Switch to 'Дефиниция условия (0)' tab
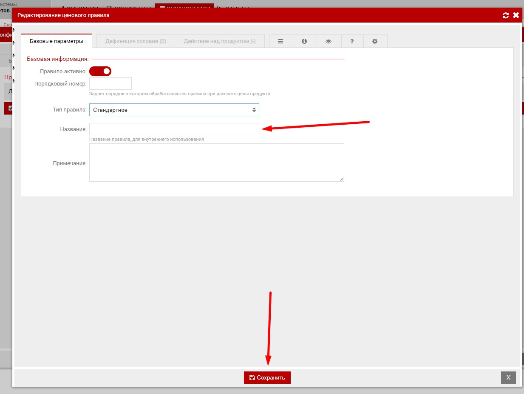The width and height of the screenshot is (524, 394). point(136,41)
